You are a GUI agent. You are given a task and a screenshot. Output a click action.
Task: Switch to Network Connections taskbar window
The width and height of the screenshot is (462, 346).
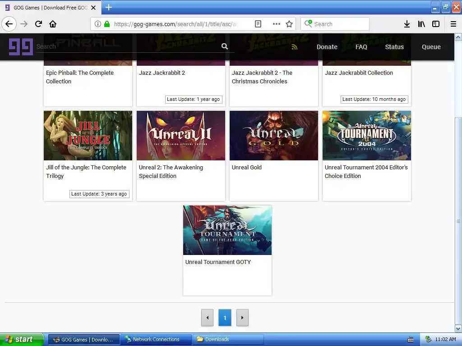coord(156,339)
